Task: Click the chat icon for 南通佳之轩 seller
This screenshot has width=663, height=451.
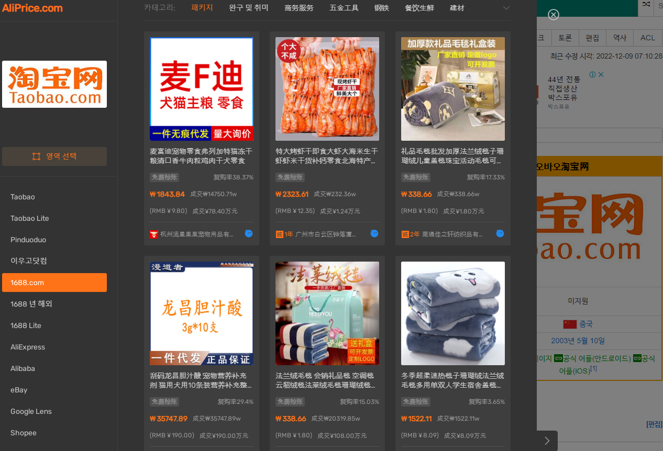Action: [x=500, y=233]
